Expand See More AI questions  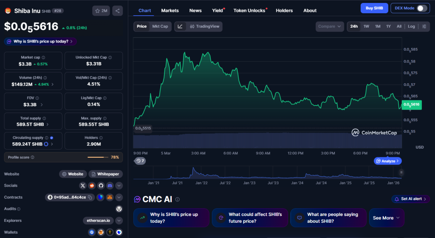(x=386, y=218)
